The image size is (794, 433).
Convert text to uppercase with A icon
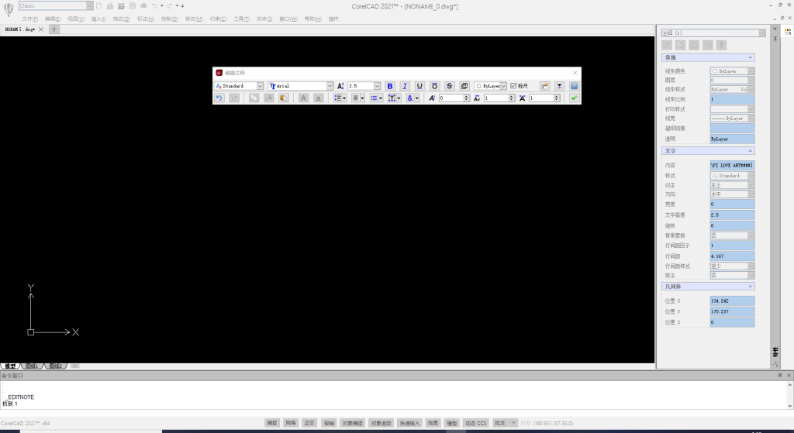[303, 98]
